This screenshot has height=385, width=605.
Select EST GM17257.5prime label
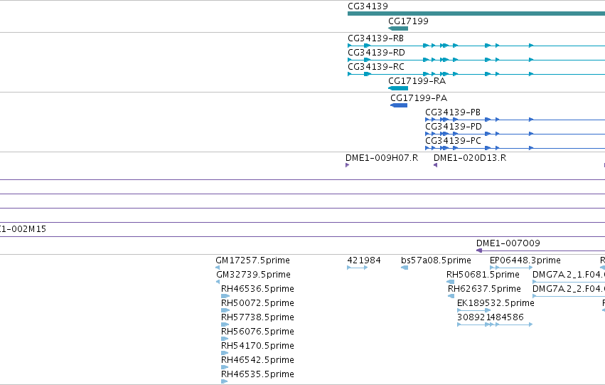pyautogui.click(x=252, y=260)
